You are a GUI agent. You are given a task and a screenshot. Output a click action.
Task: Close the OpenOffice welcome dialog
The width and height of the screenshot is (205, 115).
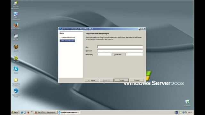[x=144, y=29]
